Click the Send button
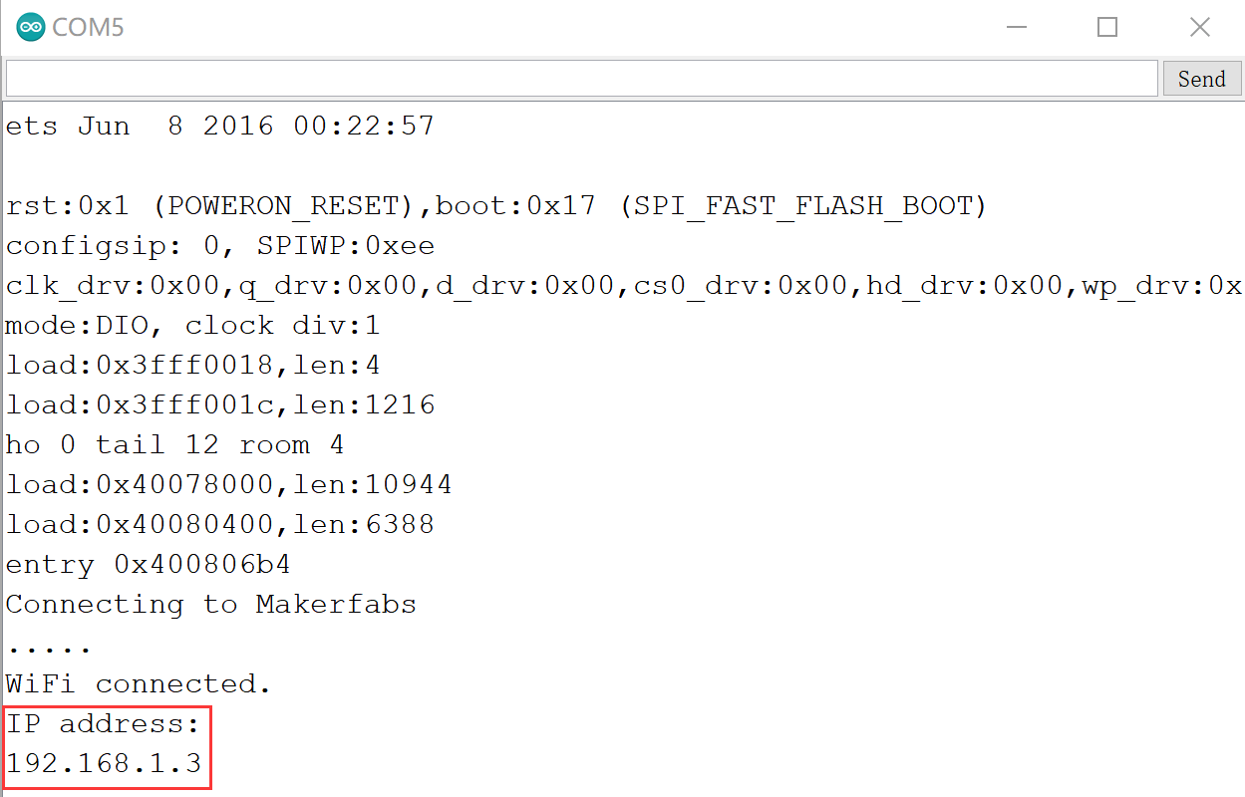The image size is (1245, 797). tap(1201, 79)
